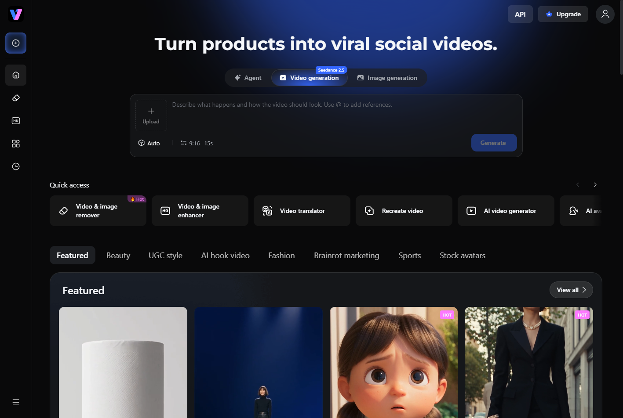623x418 pixels.
Task: Click the eraser icon on remover card
Action: pos(63,211)
